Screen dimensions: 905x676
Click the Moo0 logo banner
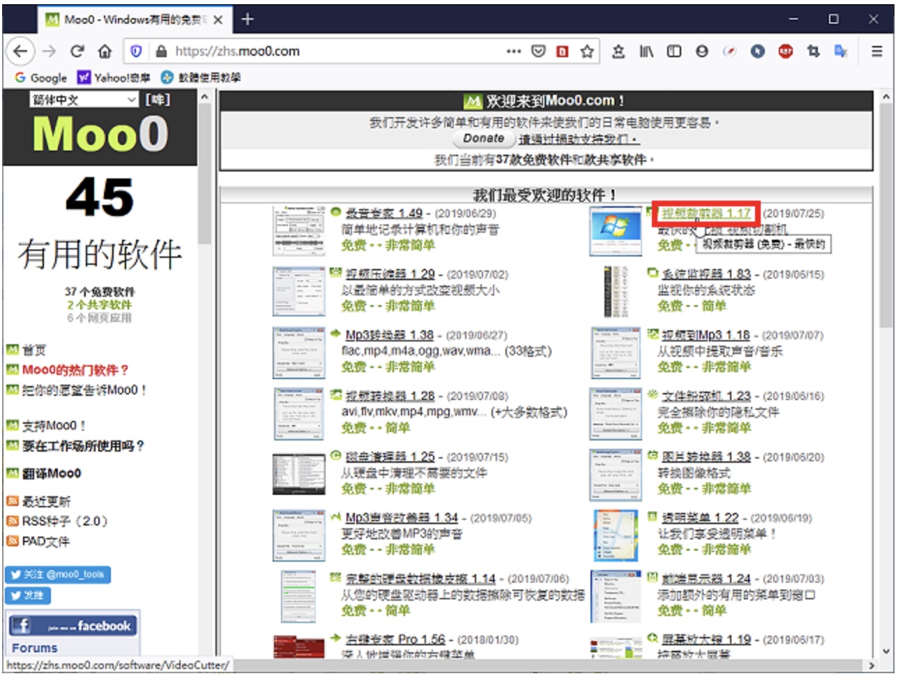[100, 133]
